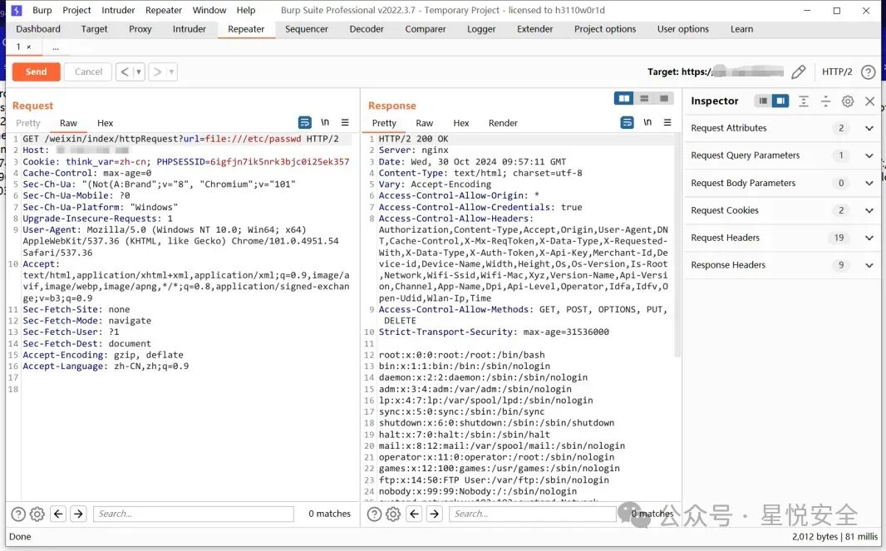Open response search help icon

[374, 514]
